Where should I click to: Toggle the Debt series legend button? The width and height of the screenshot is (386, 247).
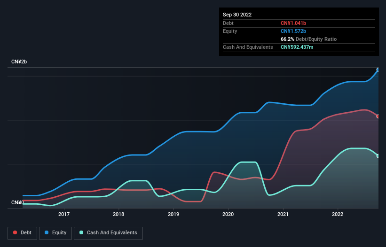(22, 233)
